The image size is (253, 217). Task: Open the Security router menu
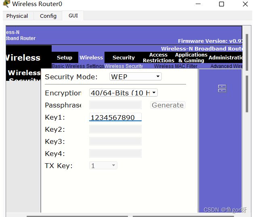(123, 57)
